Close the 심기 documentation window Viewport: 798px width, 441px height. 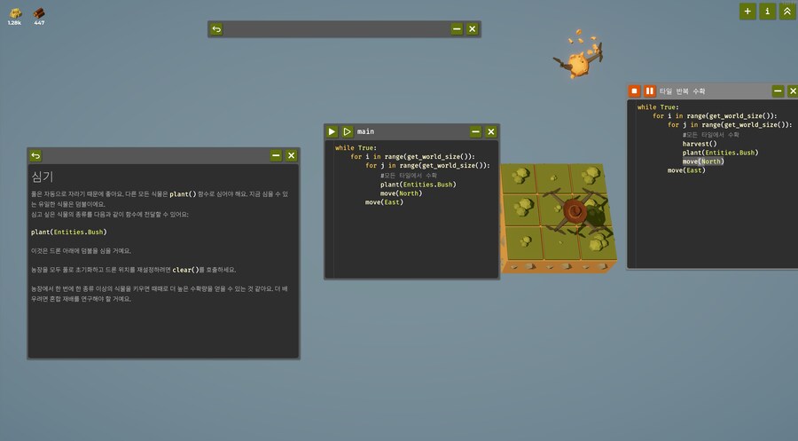291,155
